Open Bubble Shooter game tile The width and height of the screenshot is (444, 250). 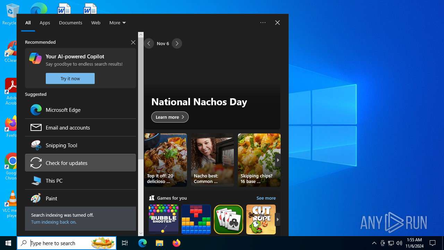163,219
